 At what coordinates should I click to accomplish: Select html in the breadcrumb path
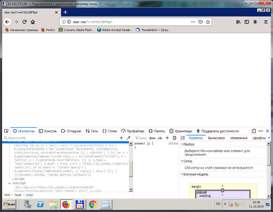click(7, 195)
